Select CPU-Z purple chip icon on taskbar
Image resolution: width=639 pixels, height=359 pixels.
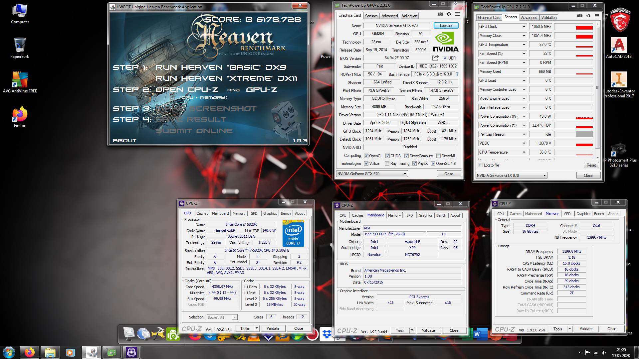click(x=131, y=352)
